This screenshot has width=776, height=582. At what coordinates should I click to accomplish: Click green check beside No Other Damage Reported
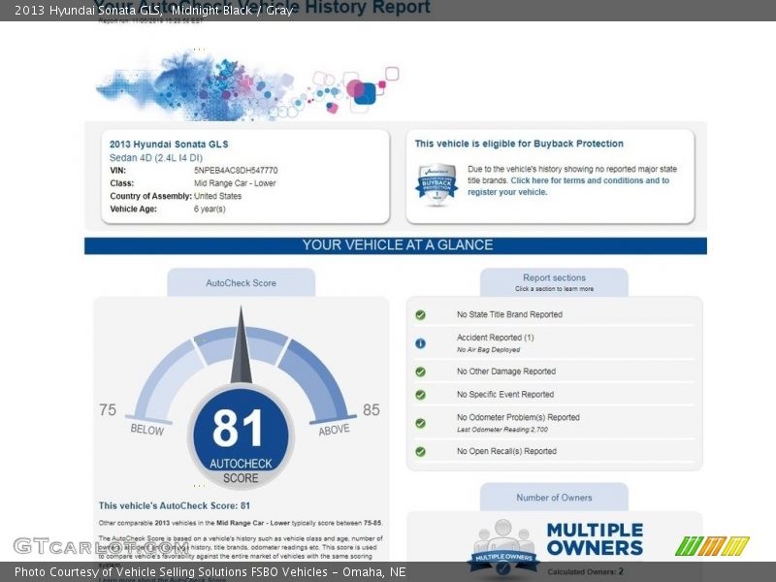pyautogui.click(x=420, y=372)
